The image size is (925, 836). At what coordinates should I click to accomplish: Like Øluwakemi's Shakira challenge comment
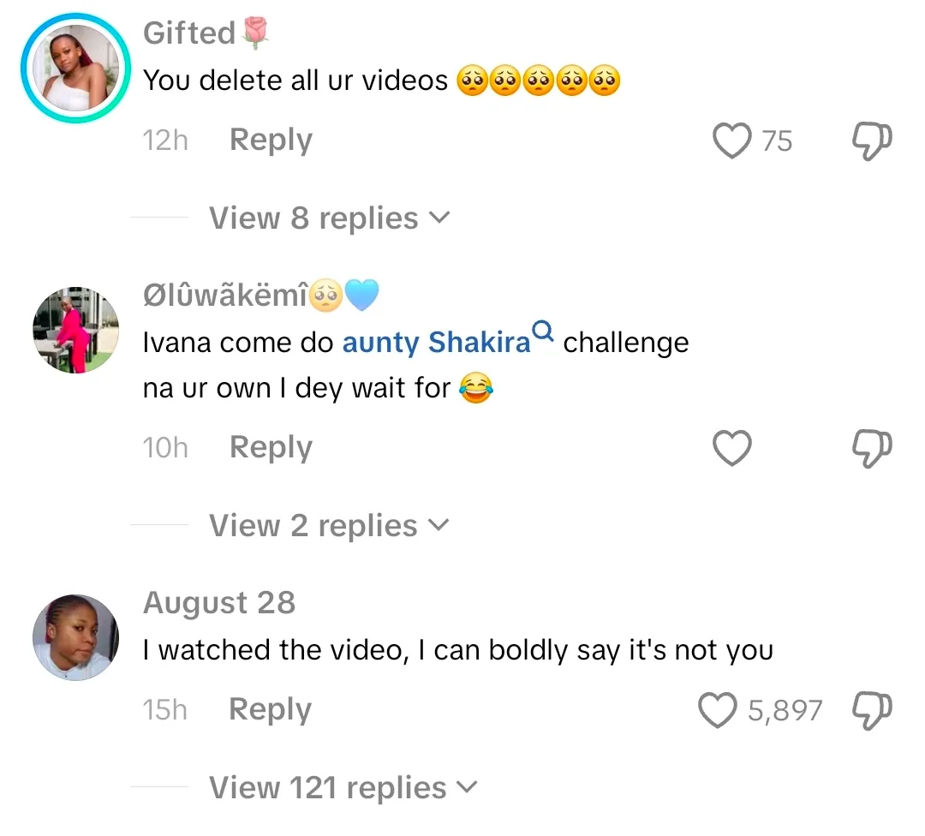(x=732, y=448)
